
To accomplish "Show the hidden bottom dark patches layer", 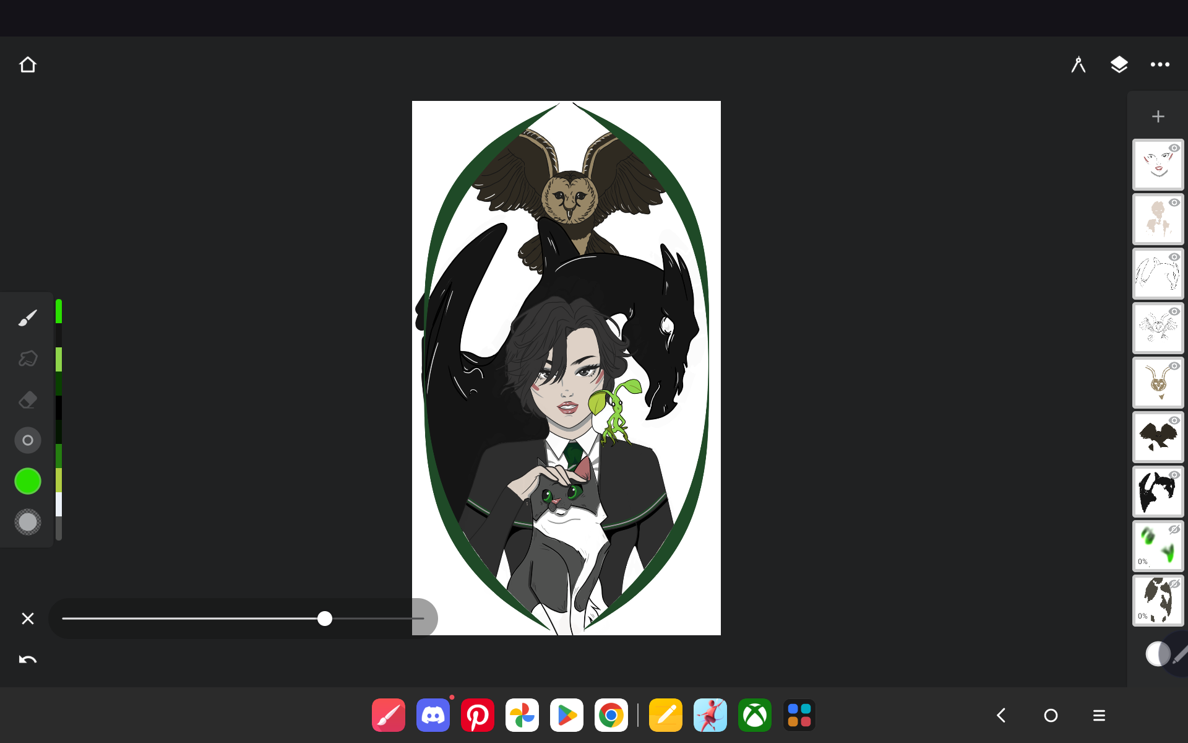I will 1174,584.
